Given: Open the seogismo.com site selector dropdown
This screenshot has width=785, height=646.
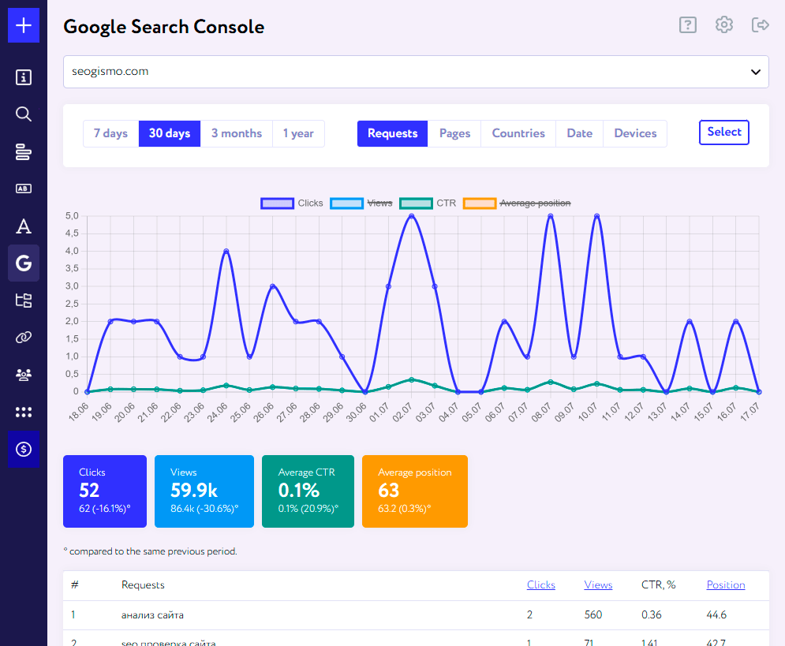Looking at the screenshot, I should coord(416,72).
